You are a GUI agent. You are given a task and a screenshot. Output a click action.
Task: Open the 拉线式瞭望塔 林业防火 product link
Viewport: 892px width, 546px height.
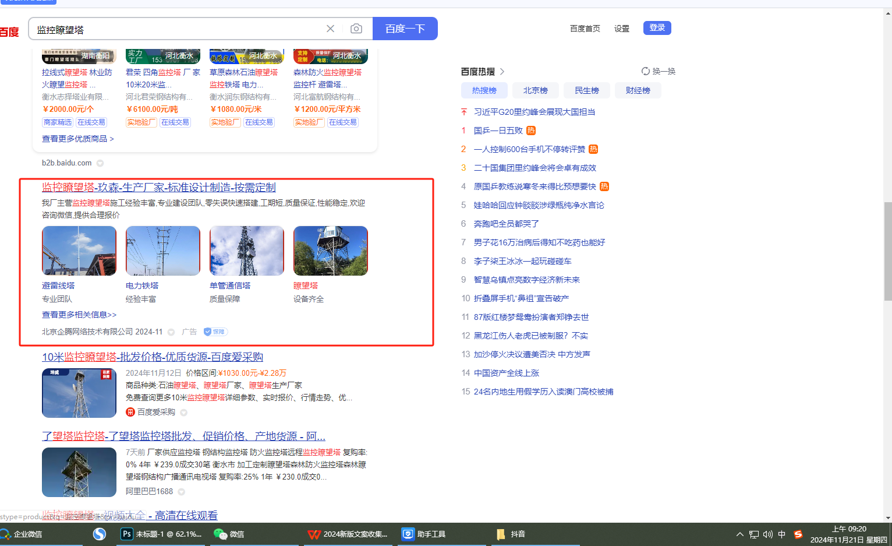tap(77, 78)
